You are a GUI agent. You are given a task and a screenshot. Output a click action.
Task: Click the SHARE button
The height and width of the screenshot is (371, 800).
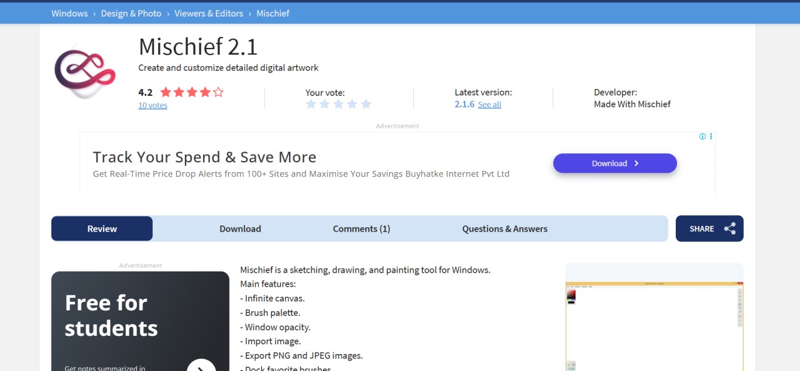(x=710, y=229)
